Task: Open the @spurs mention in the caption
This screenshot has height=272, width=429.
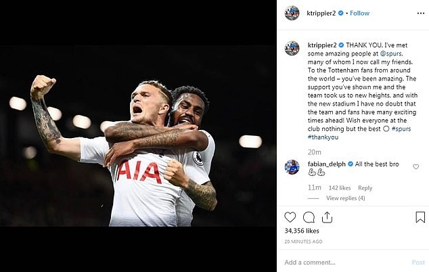Action: click(x=391, y=53)
